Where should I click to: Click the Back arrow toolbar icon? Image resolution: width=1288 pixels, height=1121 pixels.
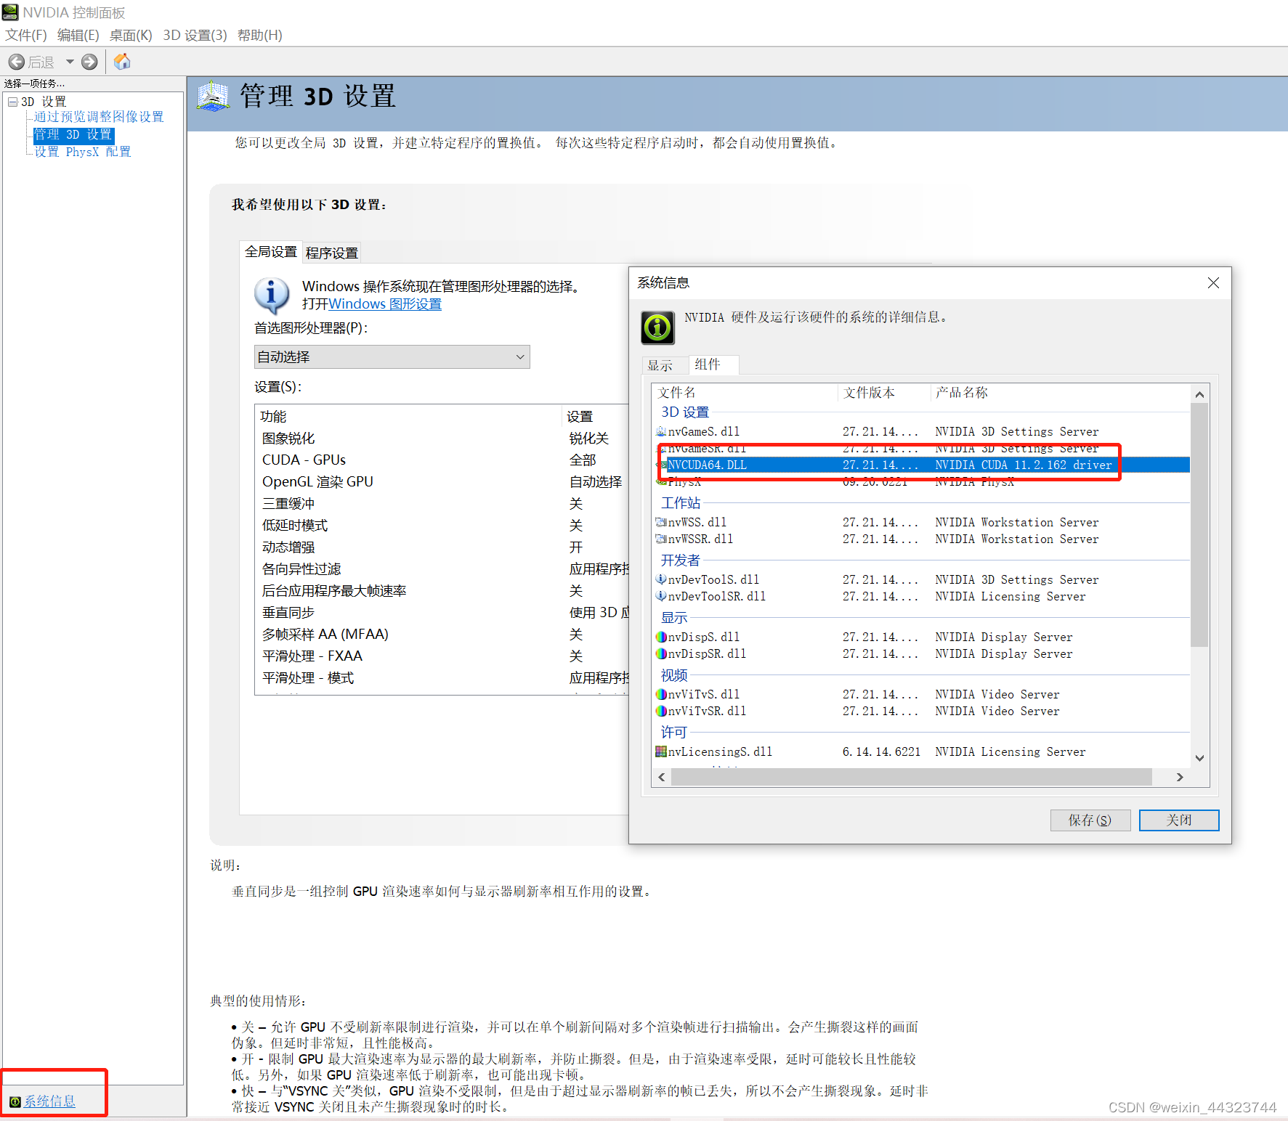[17, 62]
